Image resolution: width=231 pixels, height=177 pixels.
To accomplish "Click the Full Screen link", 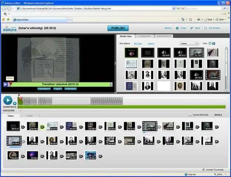I will 214,28.
